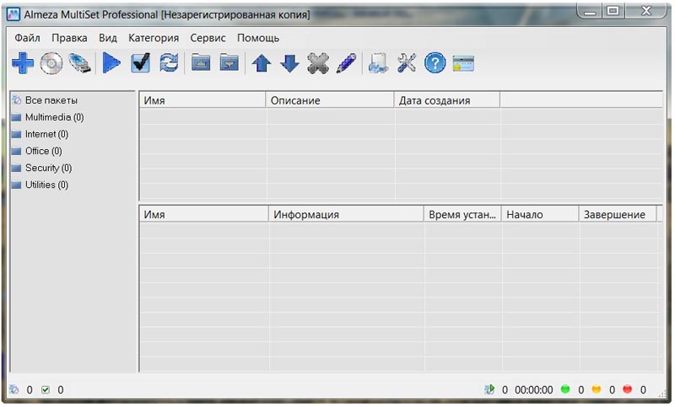This screenshot has height=407, width=675.
Task: Click the blue plus add package icon
Action: click(23, 63)
